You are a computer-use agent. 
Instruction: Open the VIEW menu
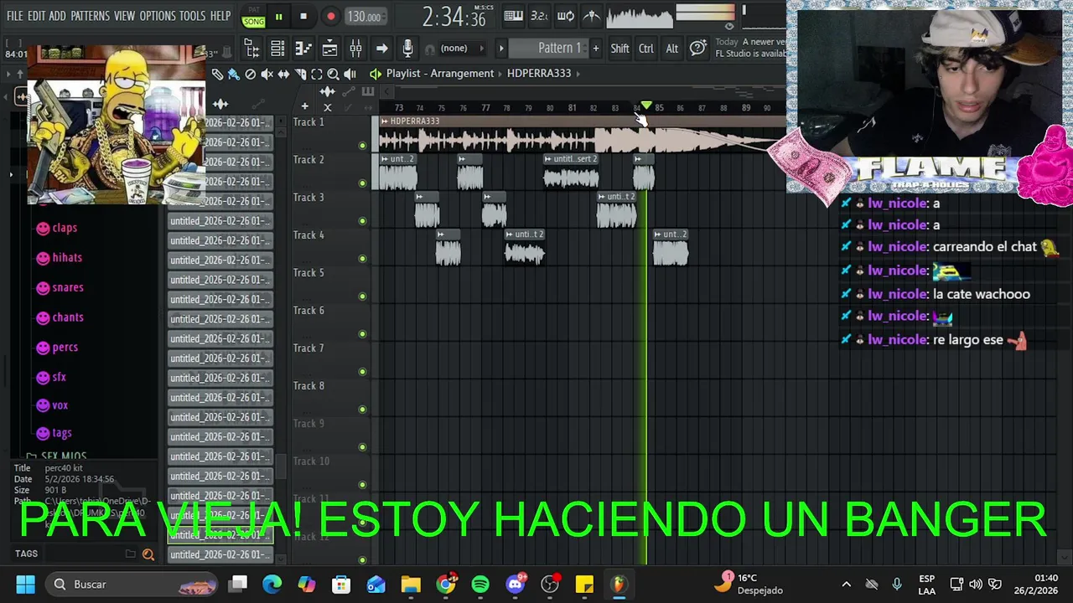click(124, 16)
